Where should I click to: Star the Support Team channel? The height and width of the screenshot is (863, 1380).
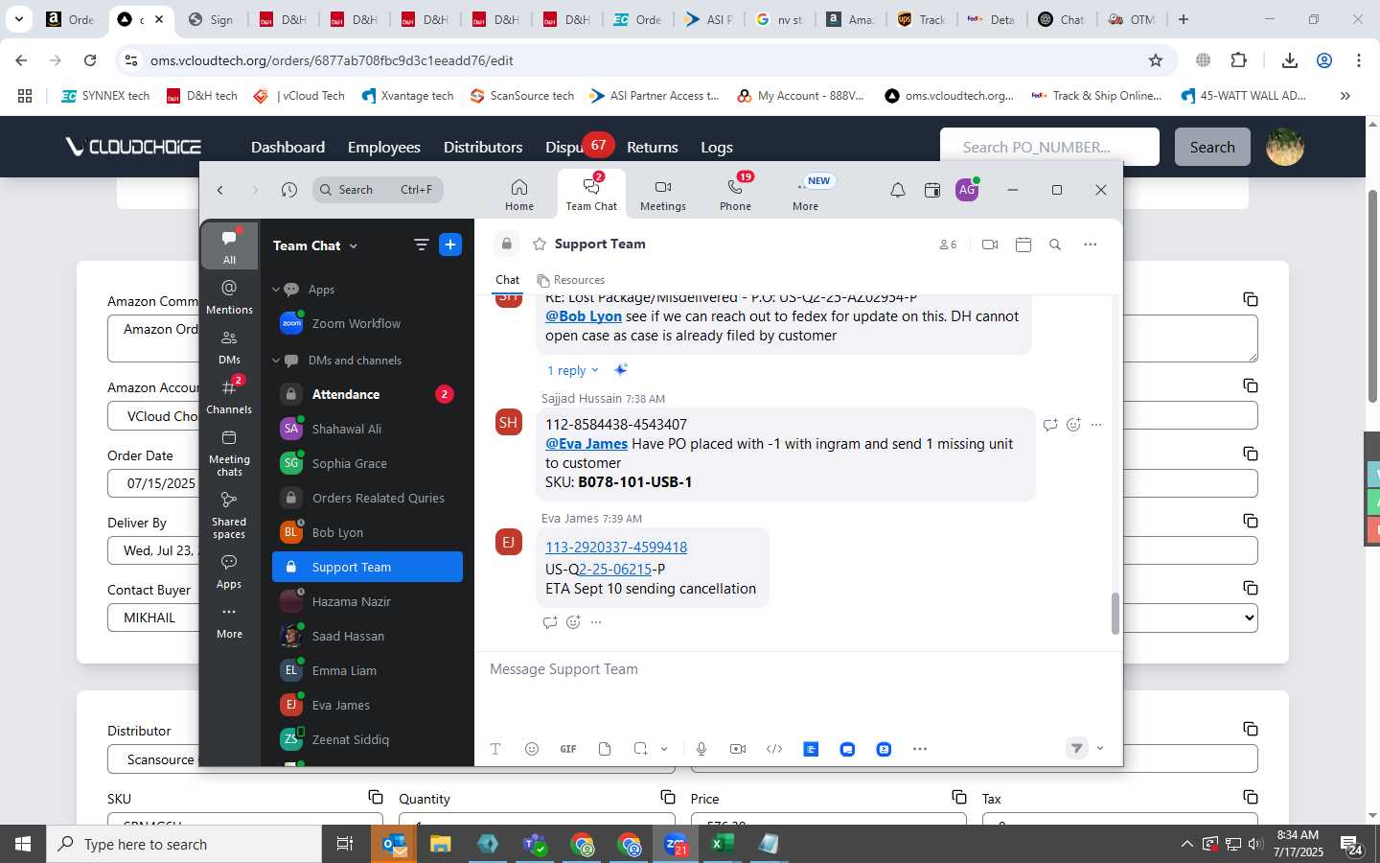point(540,245)
